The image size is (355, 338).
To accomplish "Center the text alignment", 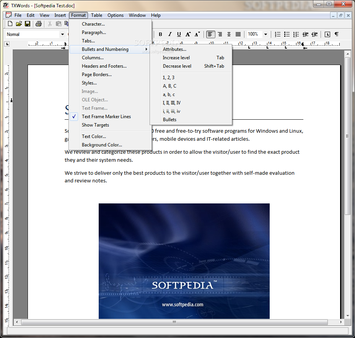I will pos(229,34).
